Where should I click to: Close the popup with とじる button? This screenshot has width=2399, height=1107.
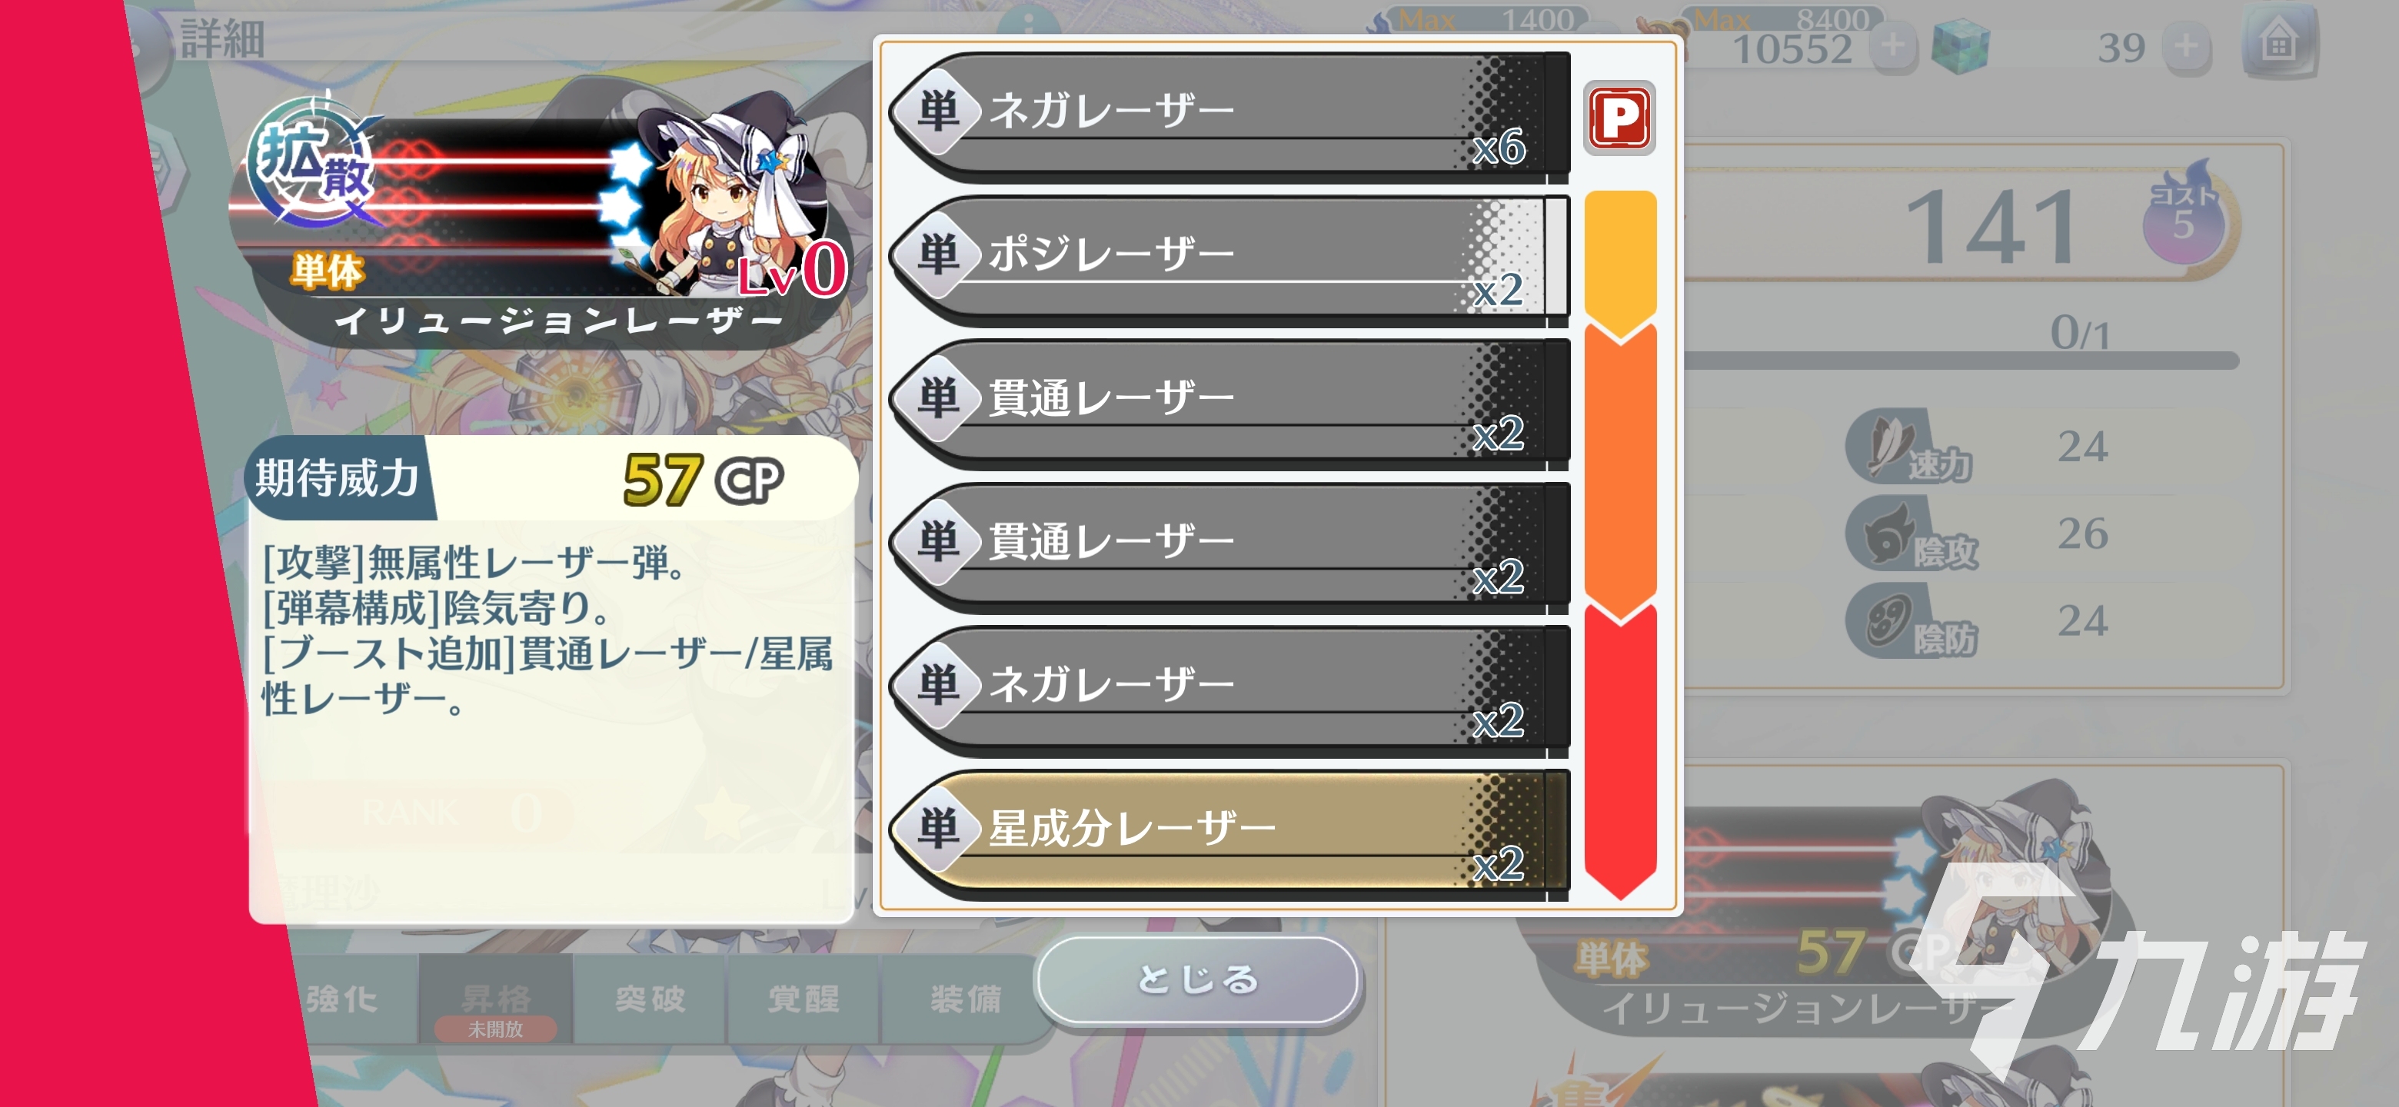(x=1198, y=979)
